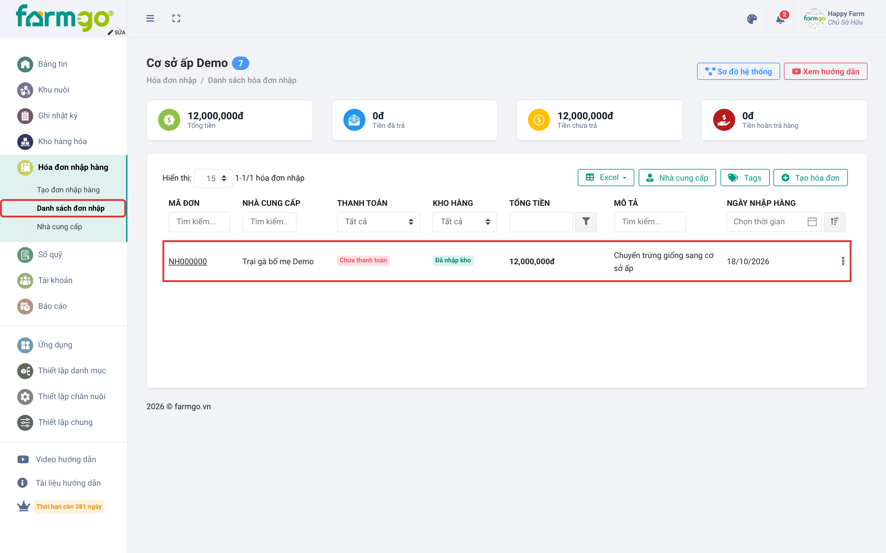Click the Kho hàng hóa sidebar icon
The image size is (886, 553).
[x=25, y=142]
